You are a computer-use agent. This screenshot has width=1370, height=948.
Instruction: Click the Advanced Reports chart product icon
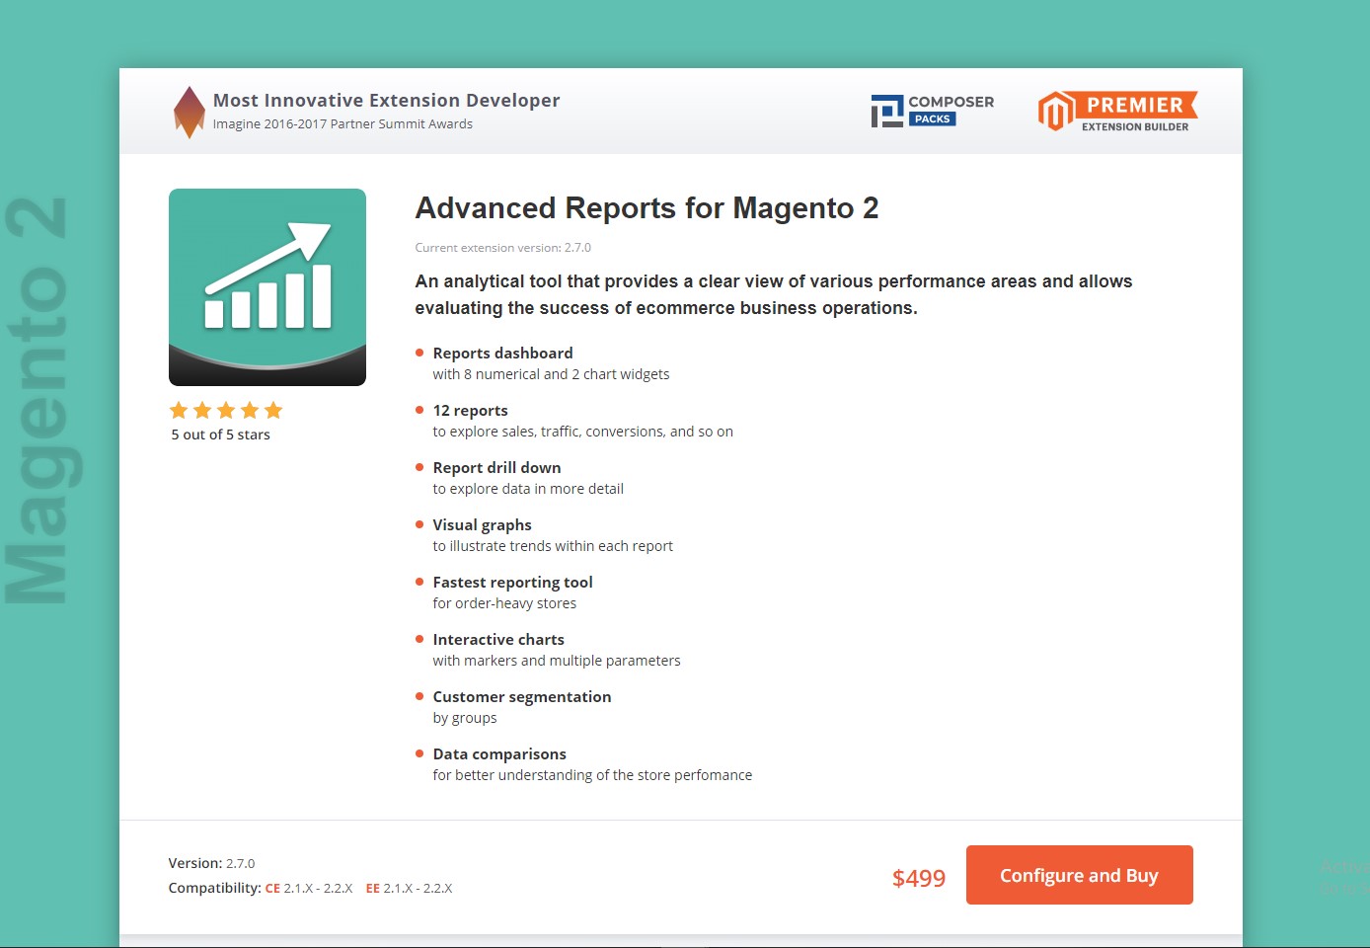(267, 286)
